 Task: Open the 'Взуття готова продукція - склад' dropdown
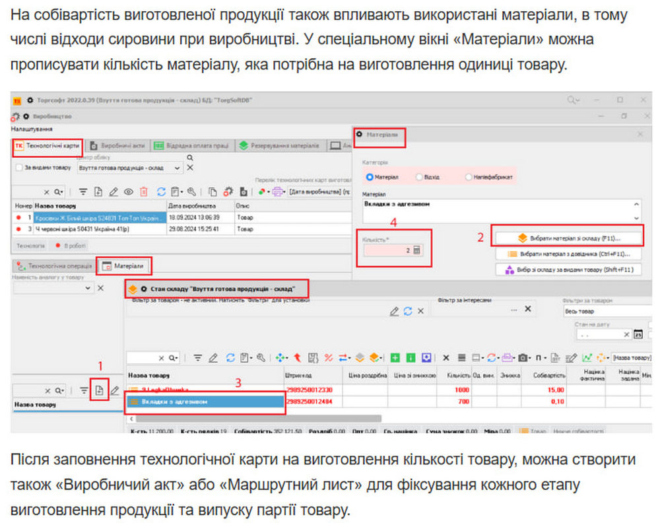point(177,168)
